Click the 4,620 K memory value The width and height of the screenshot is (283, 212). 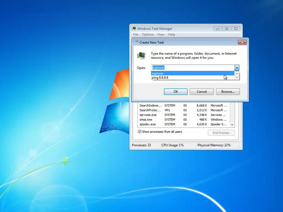pos(201,124)
